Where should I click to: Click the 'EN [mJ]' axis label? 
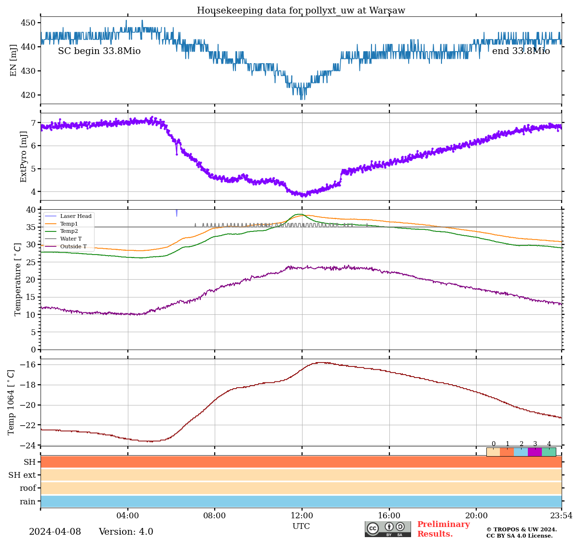[14, 60]
